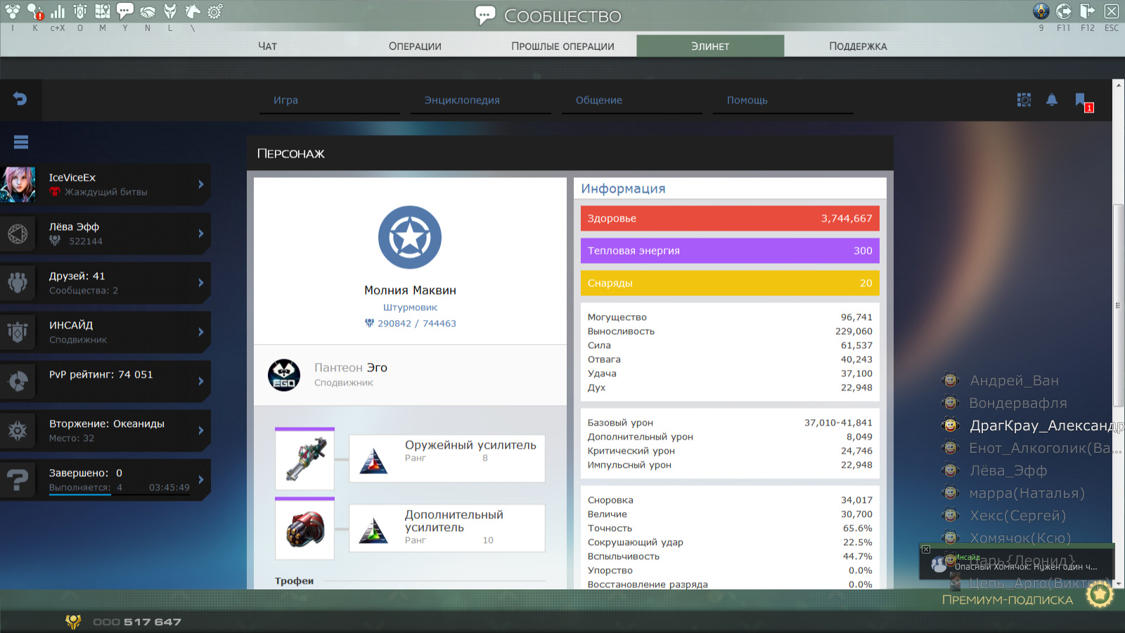
Task: Click the round blue compass icon (9)
Action: coord(1041,11)
